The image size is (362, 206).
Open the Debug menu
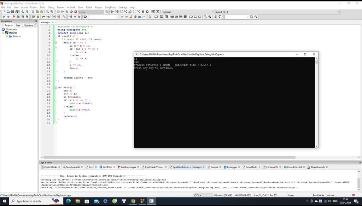tap(51, 7)
